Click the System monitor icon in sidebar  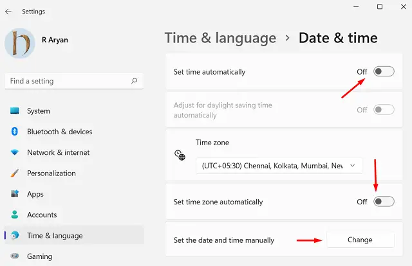(x=15, y=111)
